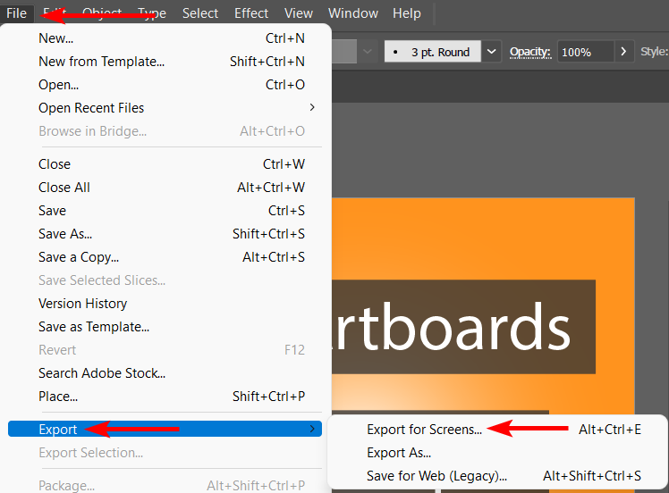This screenshot has height=493, width=669.
Task: Open the Effect menu
Action: [x=251, y=13]
